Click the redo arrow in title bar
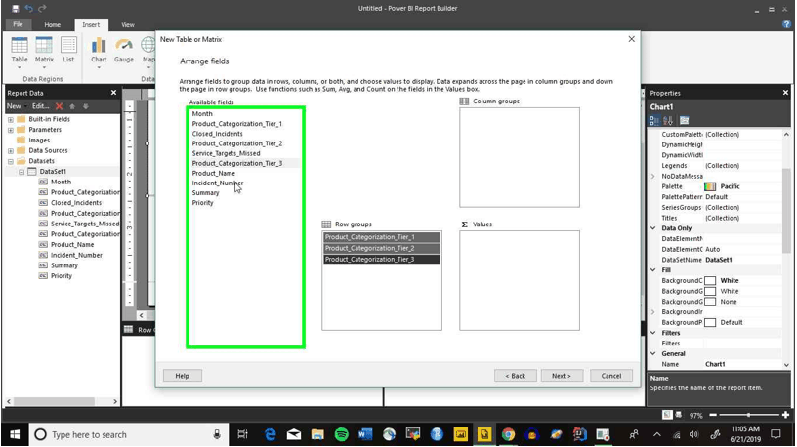797x447 pixels. coord(42,8)
